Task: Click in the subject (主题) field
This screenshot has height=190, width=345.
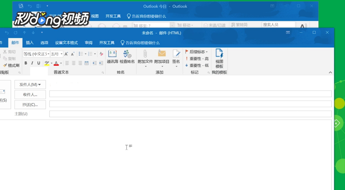Action: click(190, 114)
